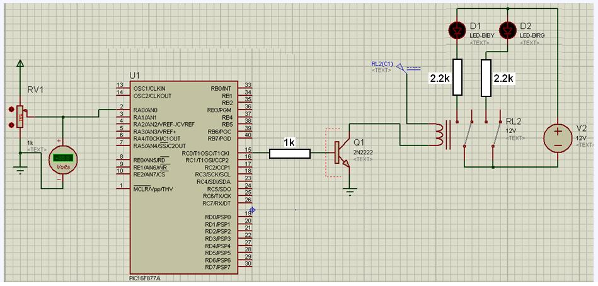Select the DC voltmeter showing Volts

pos(62,159)
